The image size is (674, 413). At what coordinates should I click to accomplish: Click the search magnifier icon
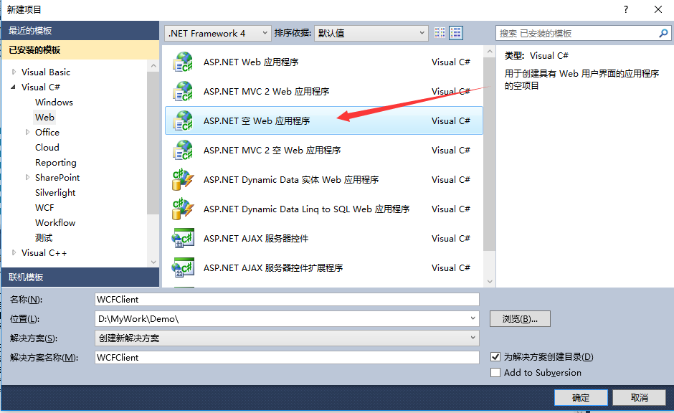663,33
